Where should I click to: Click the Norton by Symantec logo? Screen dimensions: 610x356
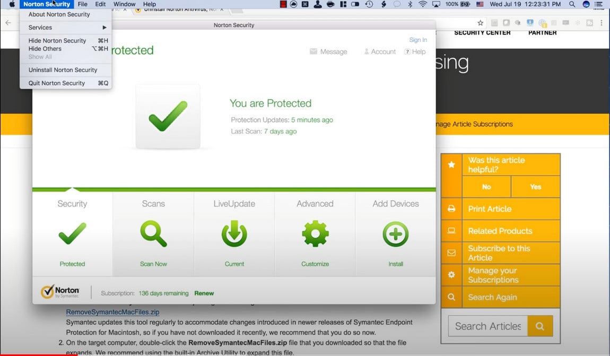click(x=60, y=291)
